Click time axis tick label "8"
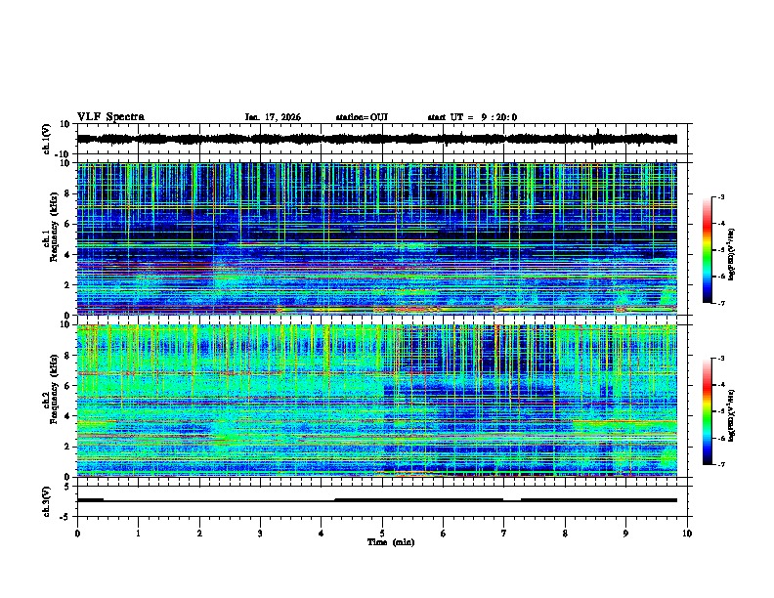The height and width of the screenshot is (598, 774). click(565, 534)
